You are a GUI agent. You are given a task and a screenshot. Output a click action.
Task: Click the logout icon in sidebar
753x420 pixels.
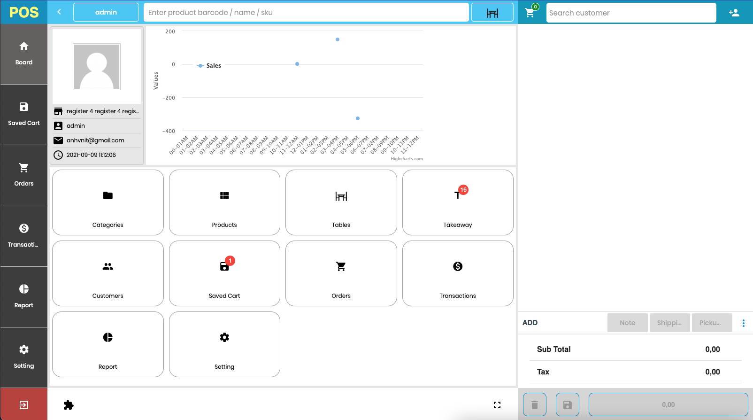23,404
